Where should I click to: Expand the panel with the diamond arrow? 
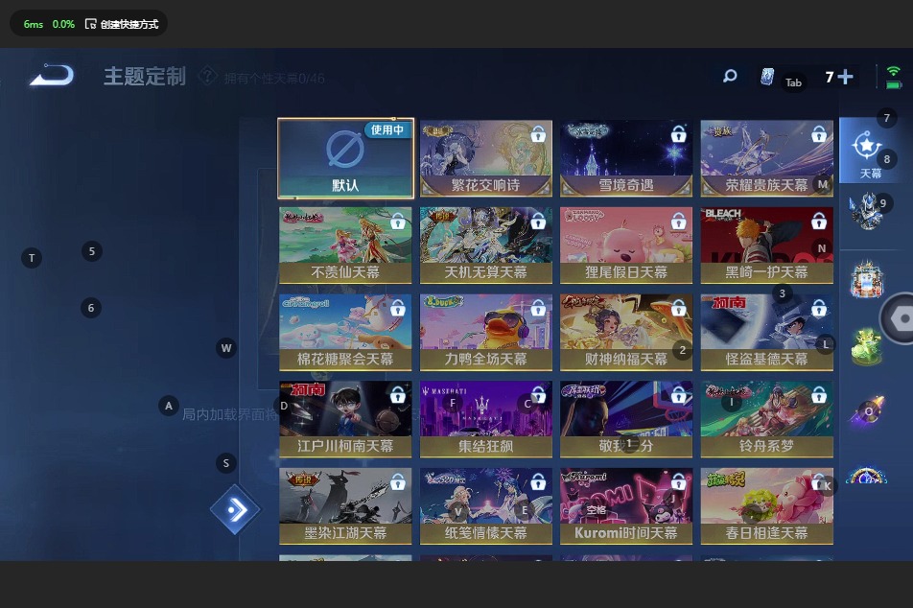pos(235,510)
